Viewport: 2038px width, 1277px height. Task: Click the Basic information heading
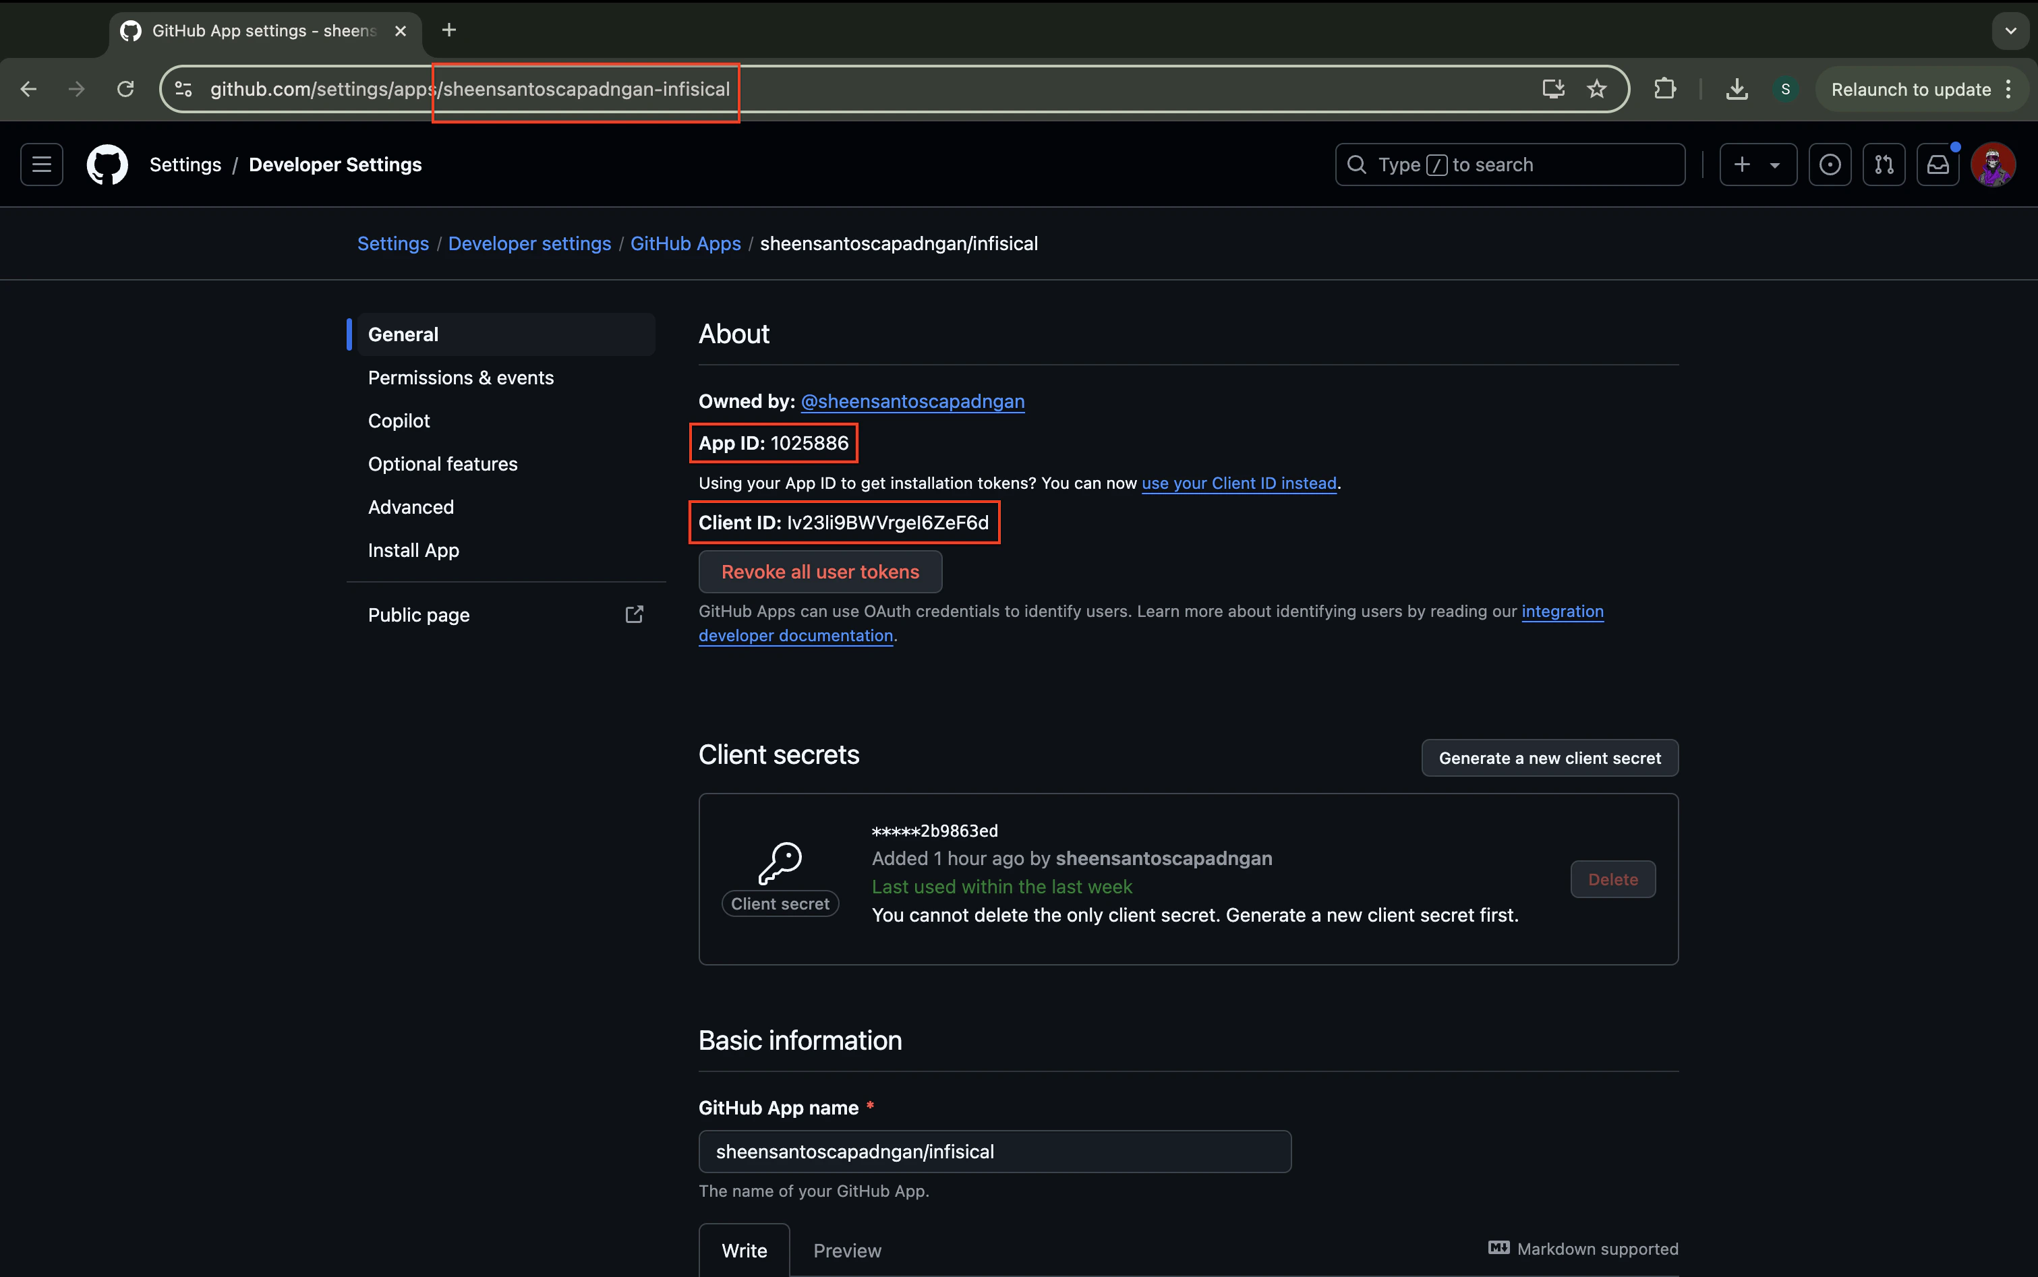(x=800, y=1040)
